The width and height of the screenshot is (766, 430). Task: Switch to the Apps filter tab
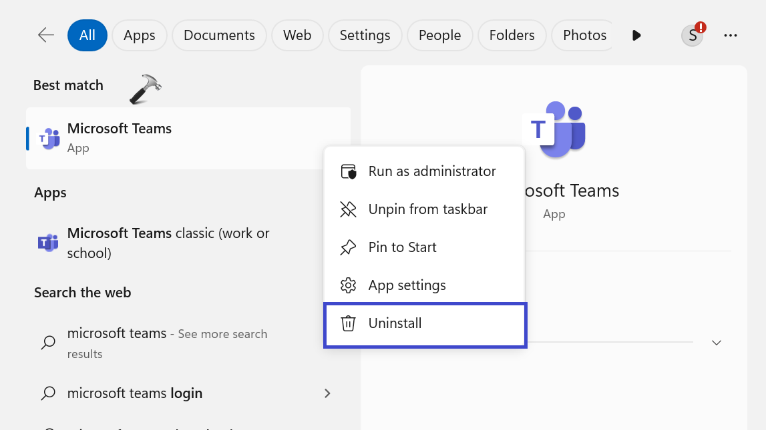139,35
